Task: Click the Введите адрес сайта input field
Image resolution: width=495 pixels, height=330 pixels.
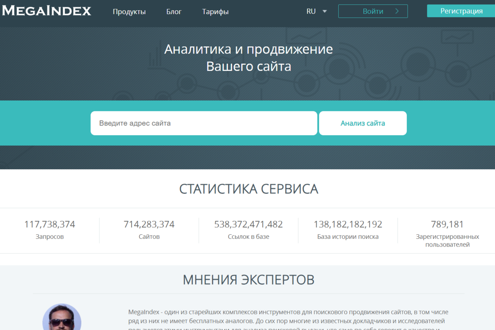Action: pyautogui.click(x=204, y=123)
